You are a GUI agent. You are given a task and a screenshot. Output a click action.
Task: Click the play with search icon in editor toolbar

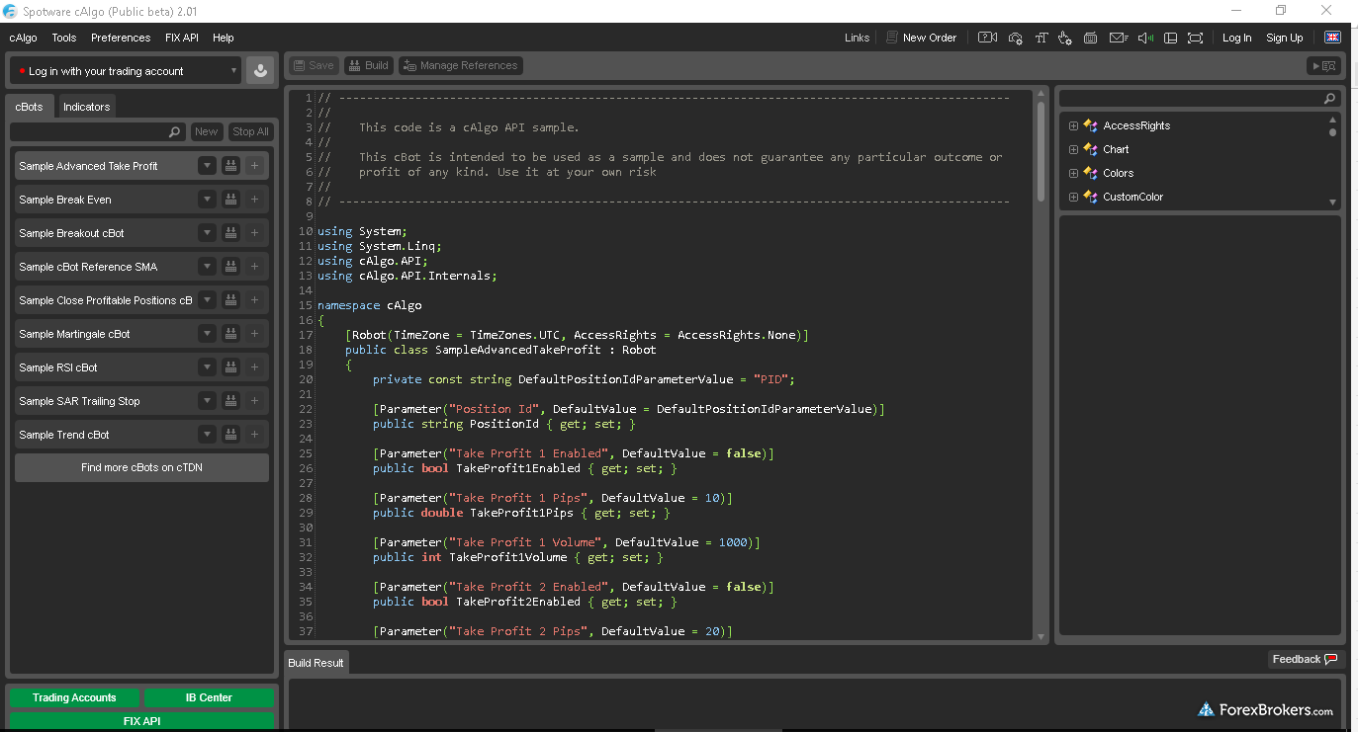point(1323,66)
